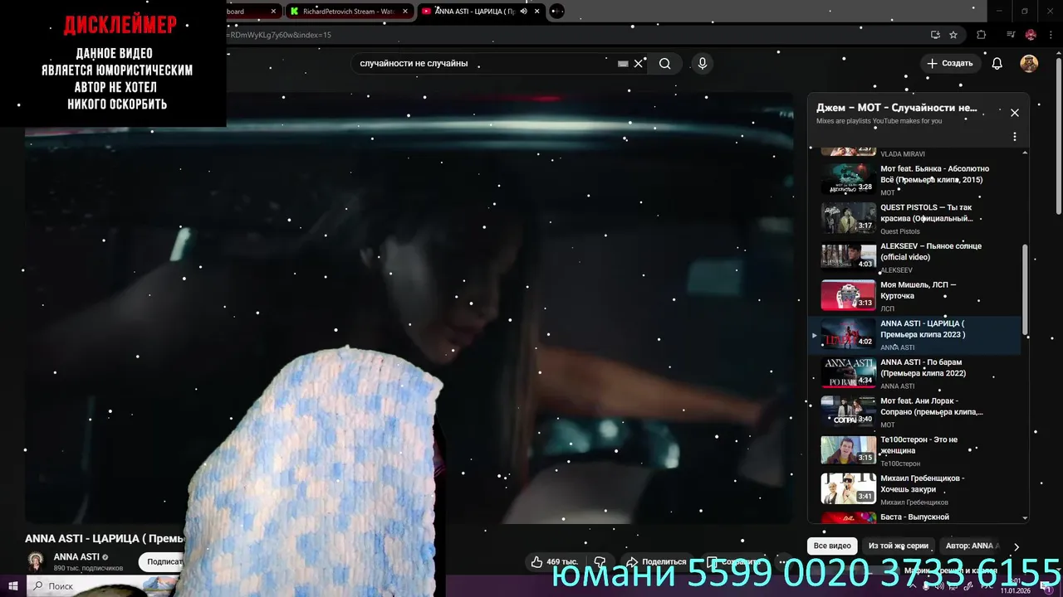1063x597 pixels.
Task: Open the YouTube account avatar menu
Action: [1029, 64]
